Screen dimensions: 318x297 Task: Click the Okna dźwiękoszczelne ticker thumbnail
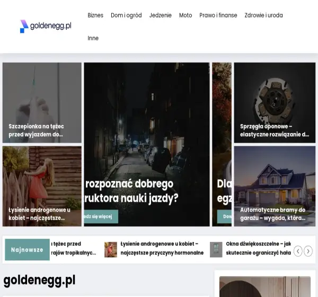click(x=216, y=249)
